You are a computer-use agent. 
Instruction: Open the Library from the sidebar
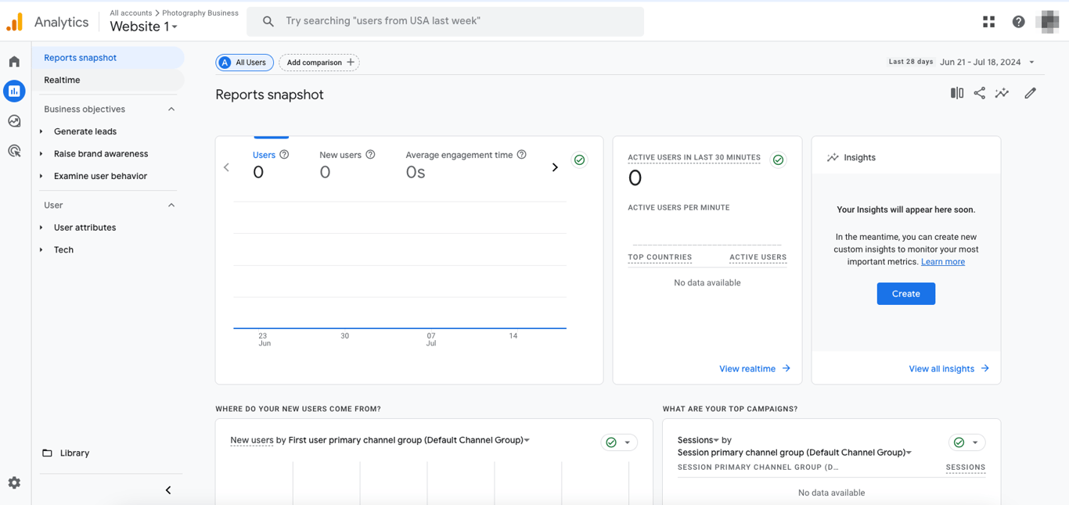(x=74, y=453)
